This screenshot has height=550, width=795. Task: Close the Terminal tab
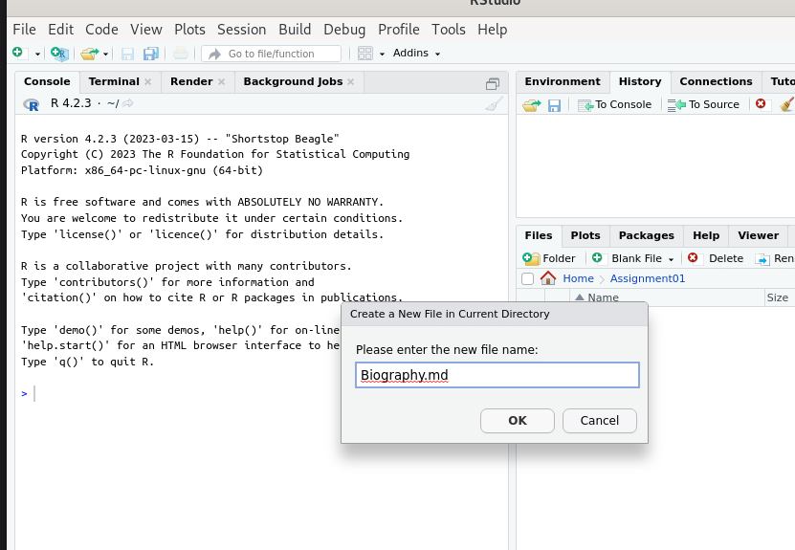point(148,81)
